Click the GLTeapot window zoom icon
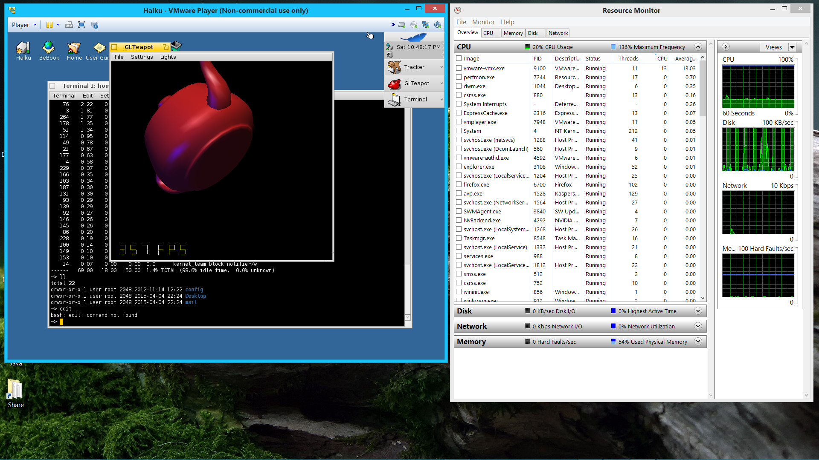The image size is (819, 460). pos(166,47)
